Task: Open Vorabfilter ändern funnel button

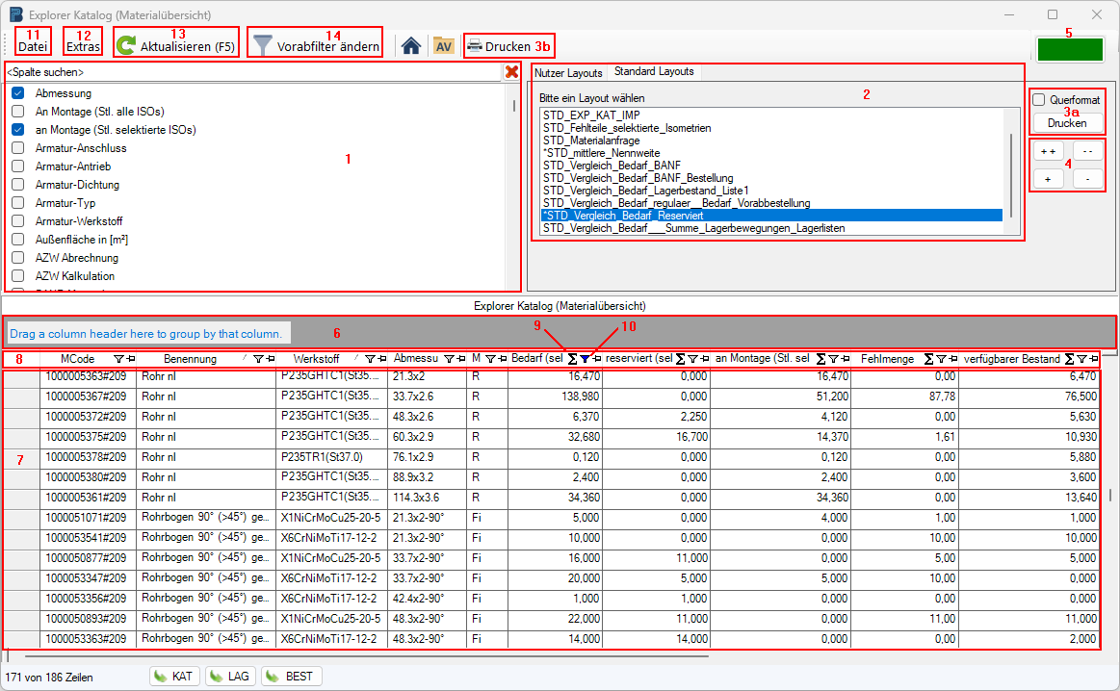Action: click(x=316, y=45)
